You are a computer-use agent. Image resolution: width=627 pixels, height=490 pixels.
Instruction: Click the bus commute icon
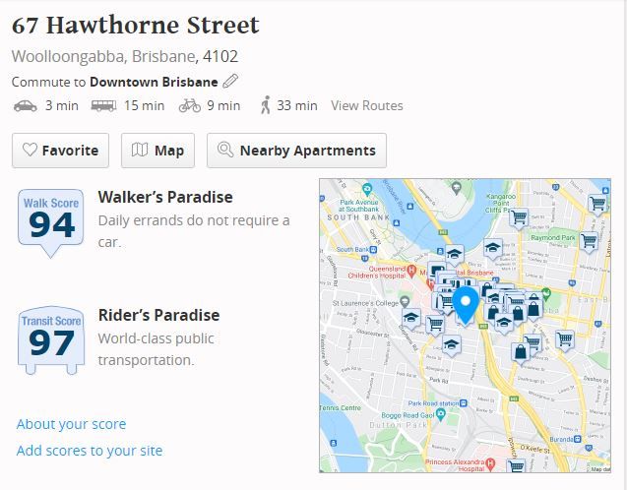(x=103, y=106)
